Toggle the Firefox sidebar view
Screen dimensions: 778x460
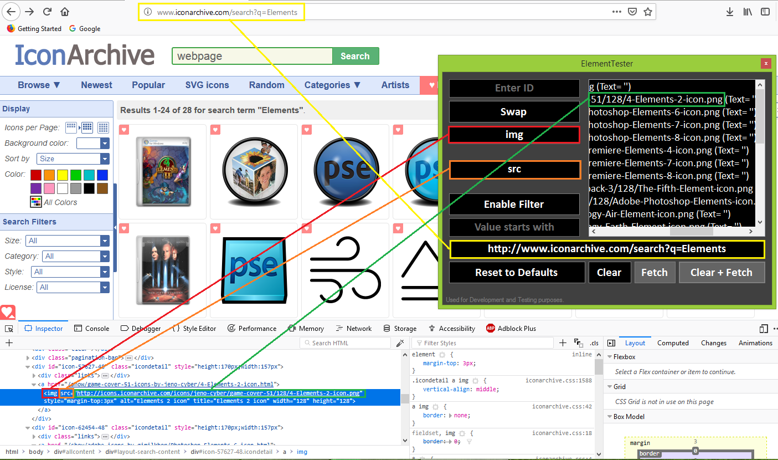[x=765, y=12]
